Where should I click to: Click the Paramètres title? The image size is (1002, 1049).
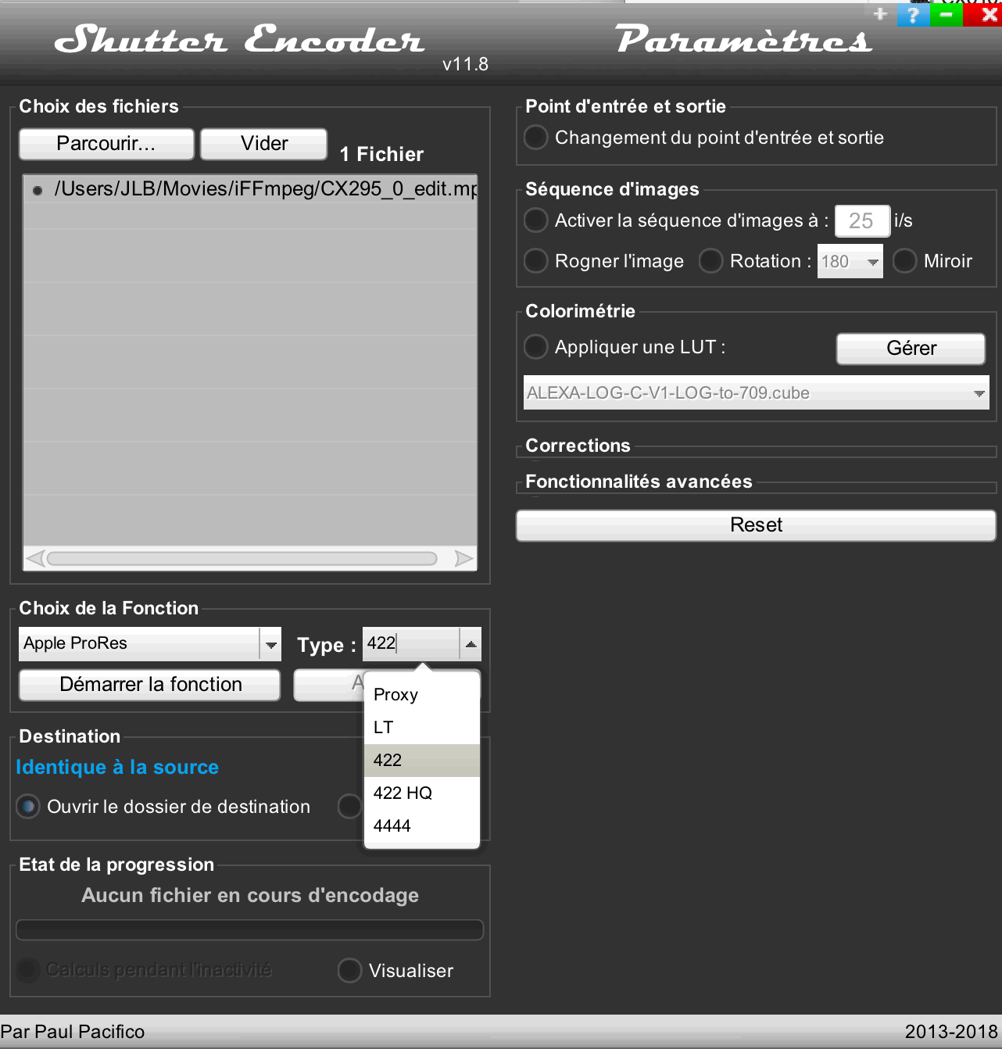click(743, 39)
